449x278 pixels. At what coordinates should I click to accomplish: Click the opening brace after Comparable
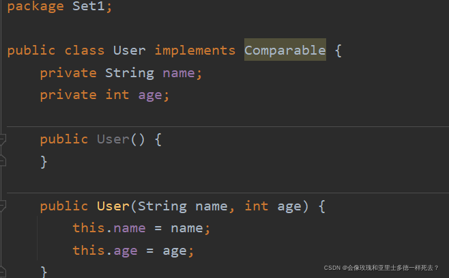(x=338, y=51)
